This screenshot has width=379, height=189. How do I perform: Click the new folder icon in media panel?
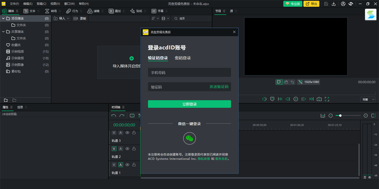coord(6,100)
